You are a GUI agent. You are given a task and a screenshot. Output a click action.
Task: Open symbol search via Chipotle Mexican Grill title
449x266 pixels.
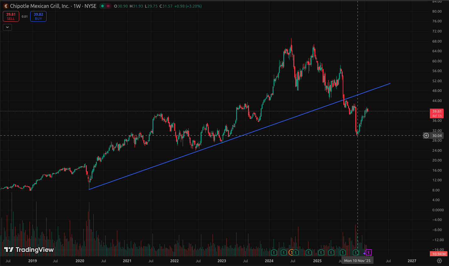tap(40, 6)
